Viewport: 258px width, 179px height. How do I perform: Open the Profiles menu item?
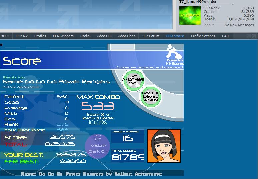[x=40, y=36]
